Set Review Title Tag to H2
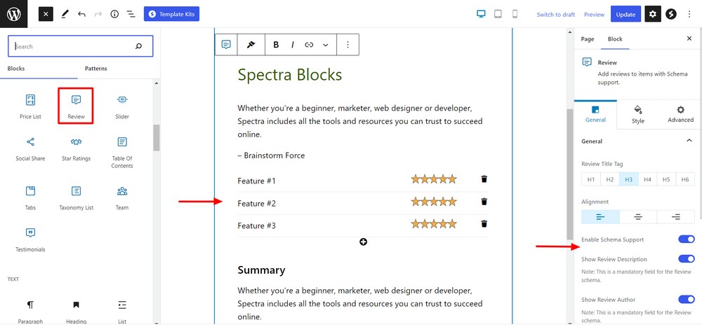The width and height of the screenshot is (702, 327). pyautogui.click(x=610, y=179)
